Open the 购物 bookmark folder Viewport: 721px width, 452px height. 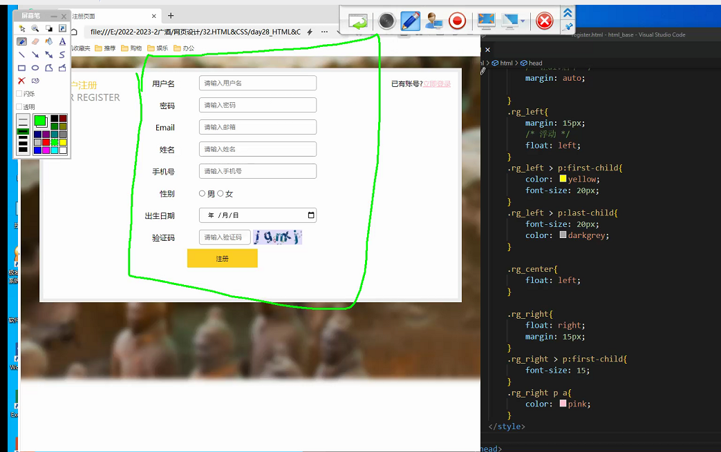point(131,48)
